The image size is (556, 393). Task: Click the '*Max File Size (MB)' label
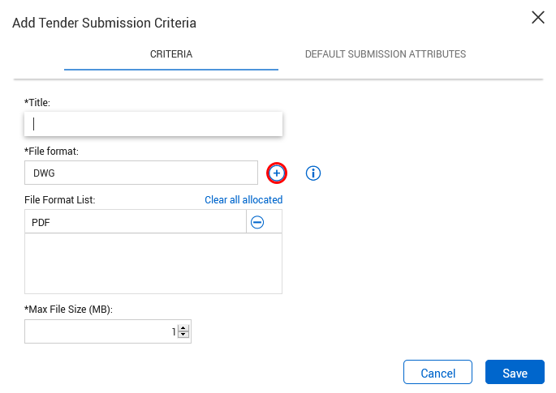tap(69, 310)
